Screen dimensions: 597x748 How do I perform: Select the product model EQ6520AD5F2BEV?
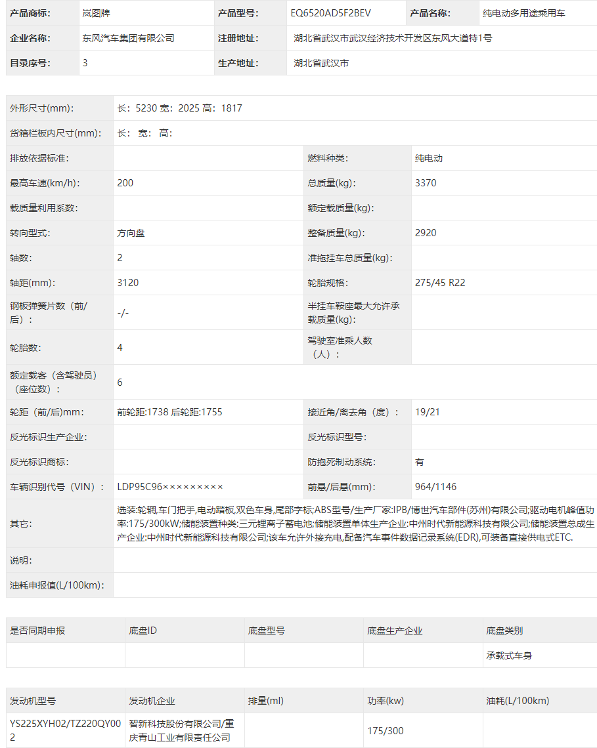point(330,13)
